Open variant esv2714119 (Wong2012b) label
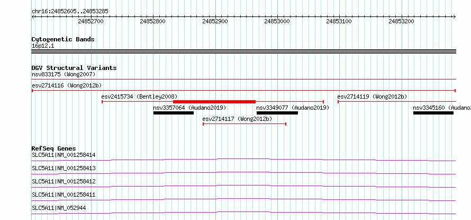Screen dimensions: 471x220 point(372,96)
